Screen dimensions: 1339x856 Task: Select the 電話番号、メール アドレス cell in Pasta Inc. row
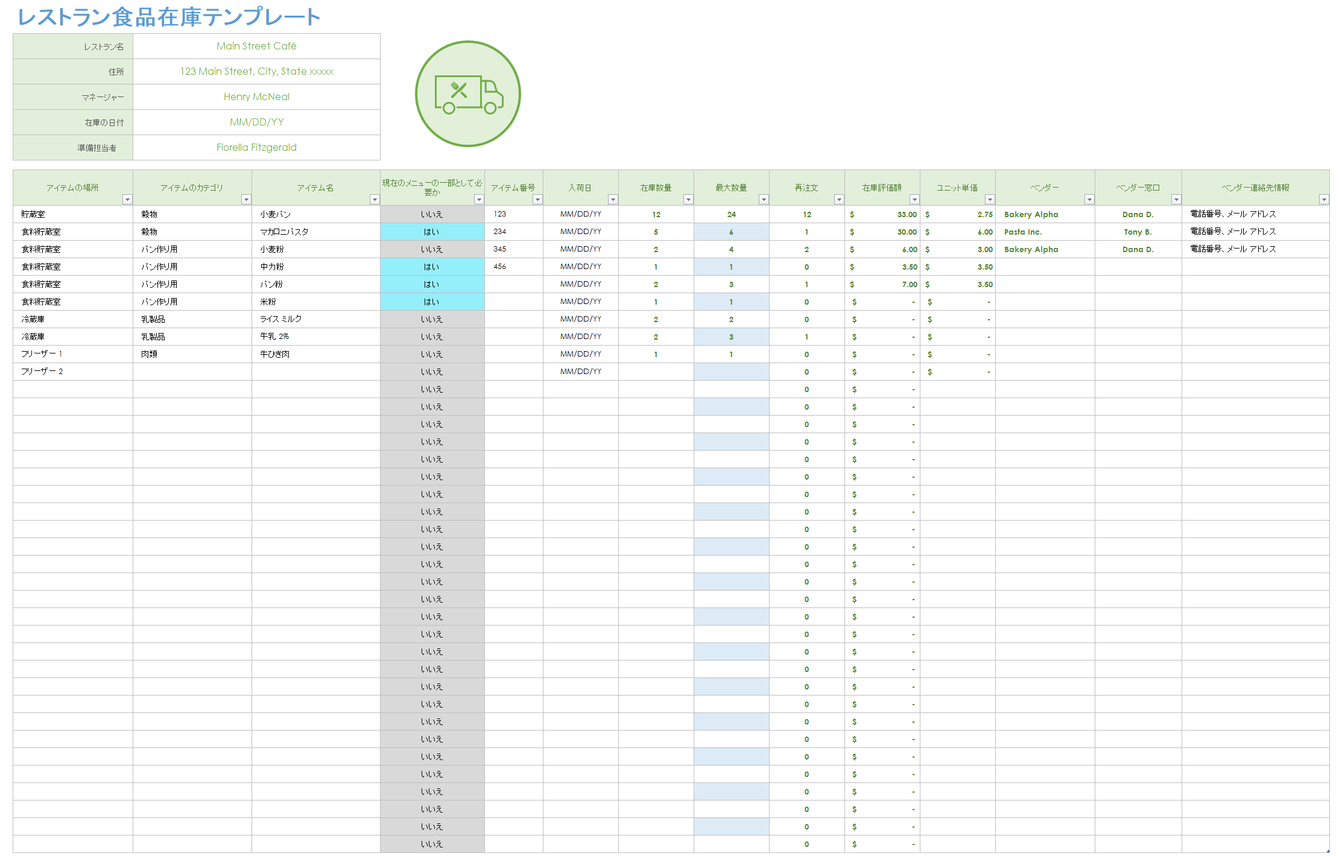click(x=1256, y=232)
